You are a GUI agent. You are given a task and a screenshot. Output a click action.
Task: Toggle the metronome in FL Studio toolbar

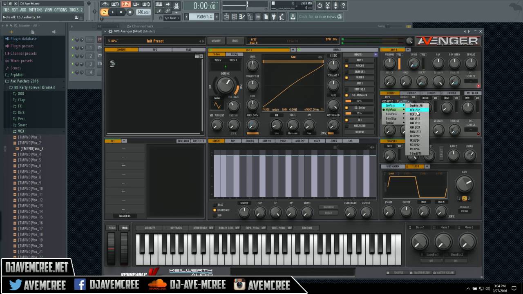pyautogui.click(x=105, y=4)
